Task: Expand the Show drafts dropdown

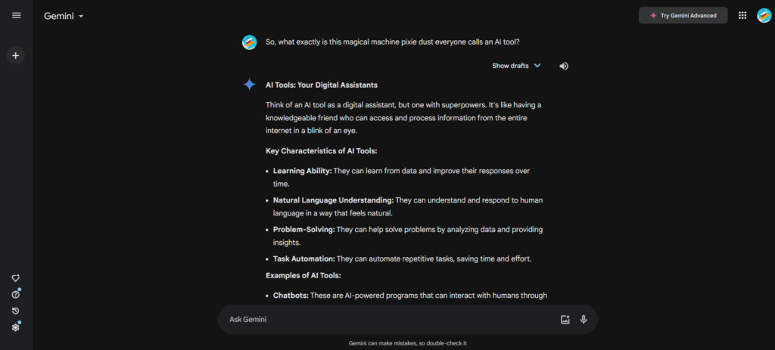Action: click(517, 66)
